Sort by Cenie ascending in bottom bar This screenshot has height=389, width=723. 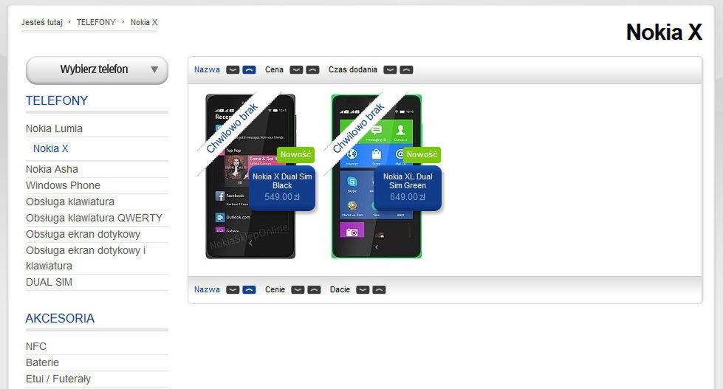(314, 290)
